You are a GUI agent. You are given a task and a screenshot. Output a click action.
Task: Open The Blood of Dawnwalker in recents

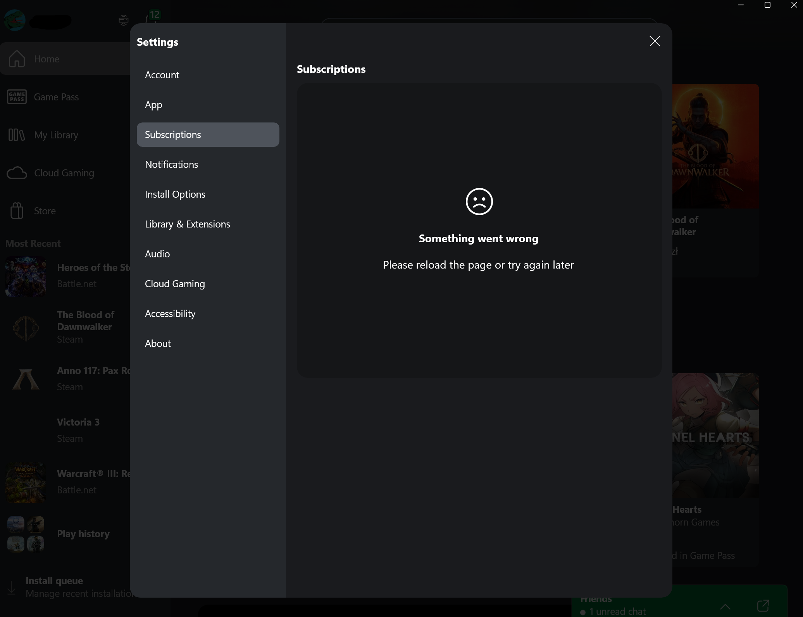coord(68,327)
